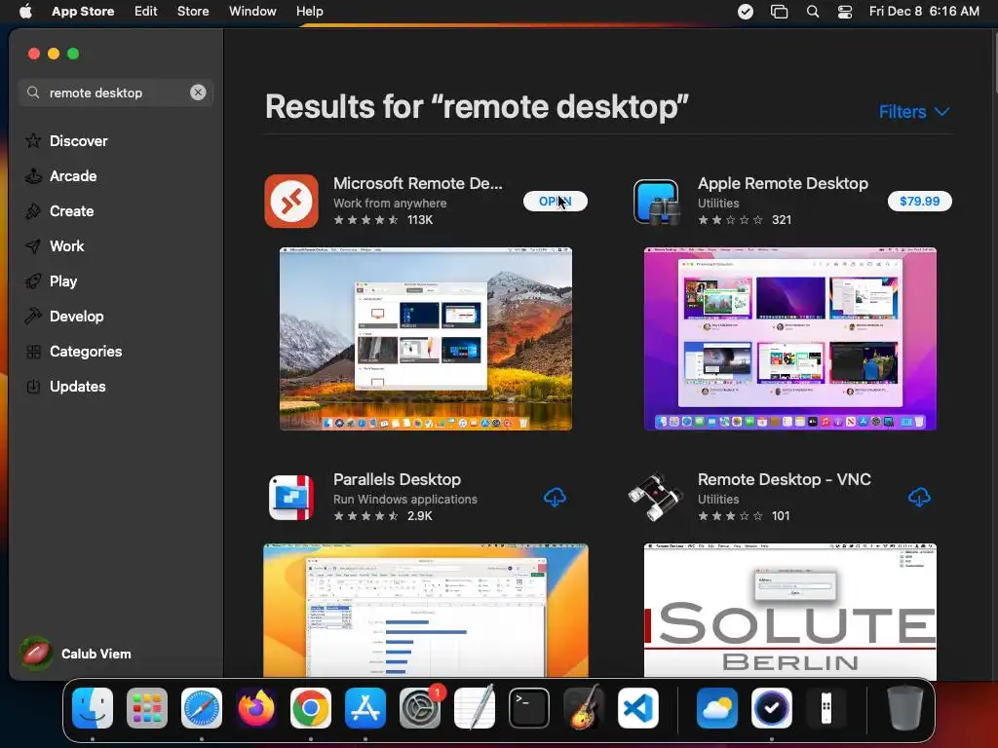Download Parallels Desktop from the cloud icon
This screenshot has height=748, width=998.
point(555,498)
